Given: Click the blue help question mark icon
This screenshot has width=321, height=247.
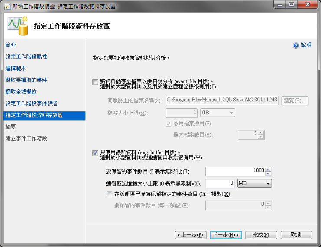Looking at the screenshot, I should coord(296,45).
